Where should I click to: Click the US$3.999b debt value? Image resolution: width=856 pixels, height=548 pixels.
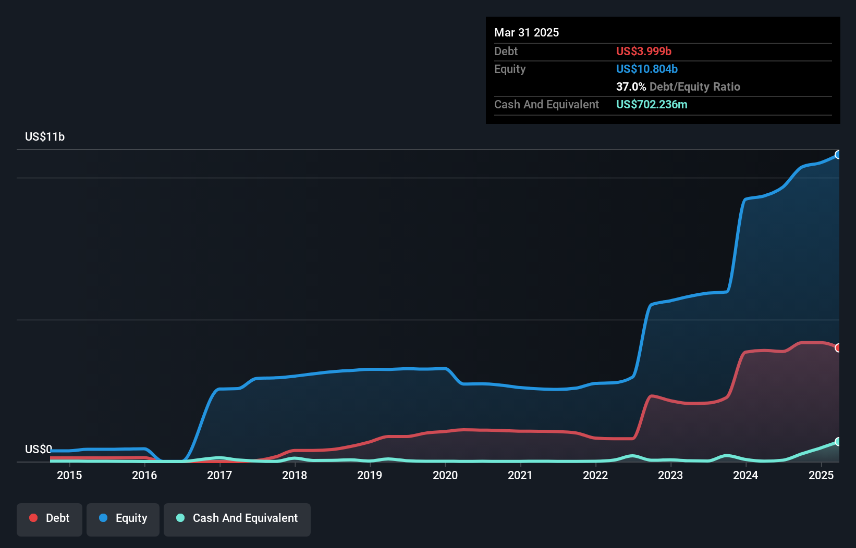point(644,51)
